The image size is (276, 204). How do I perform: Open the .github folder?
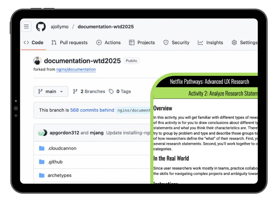55,162
